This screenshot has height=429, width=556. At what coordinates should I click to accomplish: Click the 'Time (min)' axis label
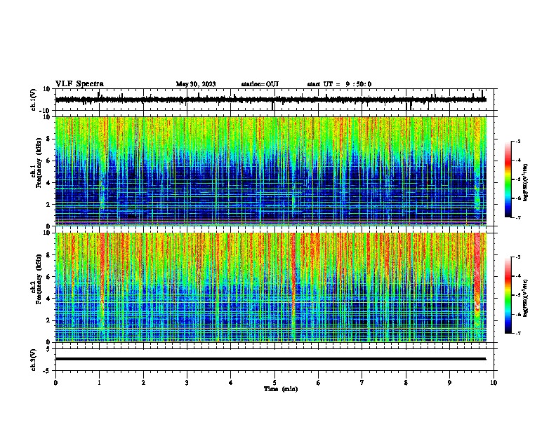tap(281, 389)
